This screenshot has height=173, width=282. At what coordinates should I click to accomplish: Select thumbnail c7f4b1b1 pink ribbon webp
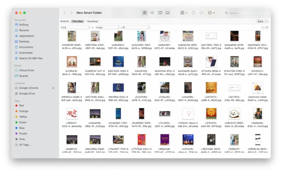pos(188,114)
